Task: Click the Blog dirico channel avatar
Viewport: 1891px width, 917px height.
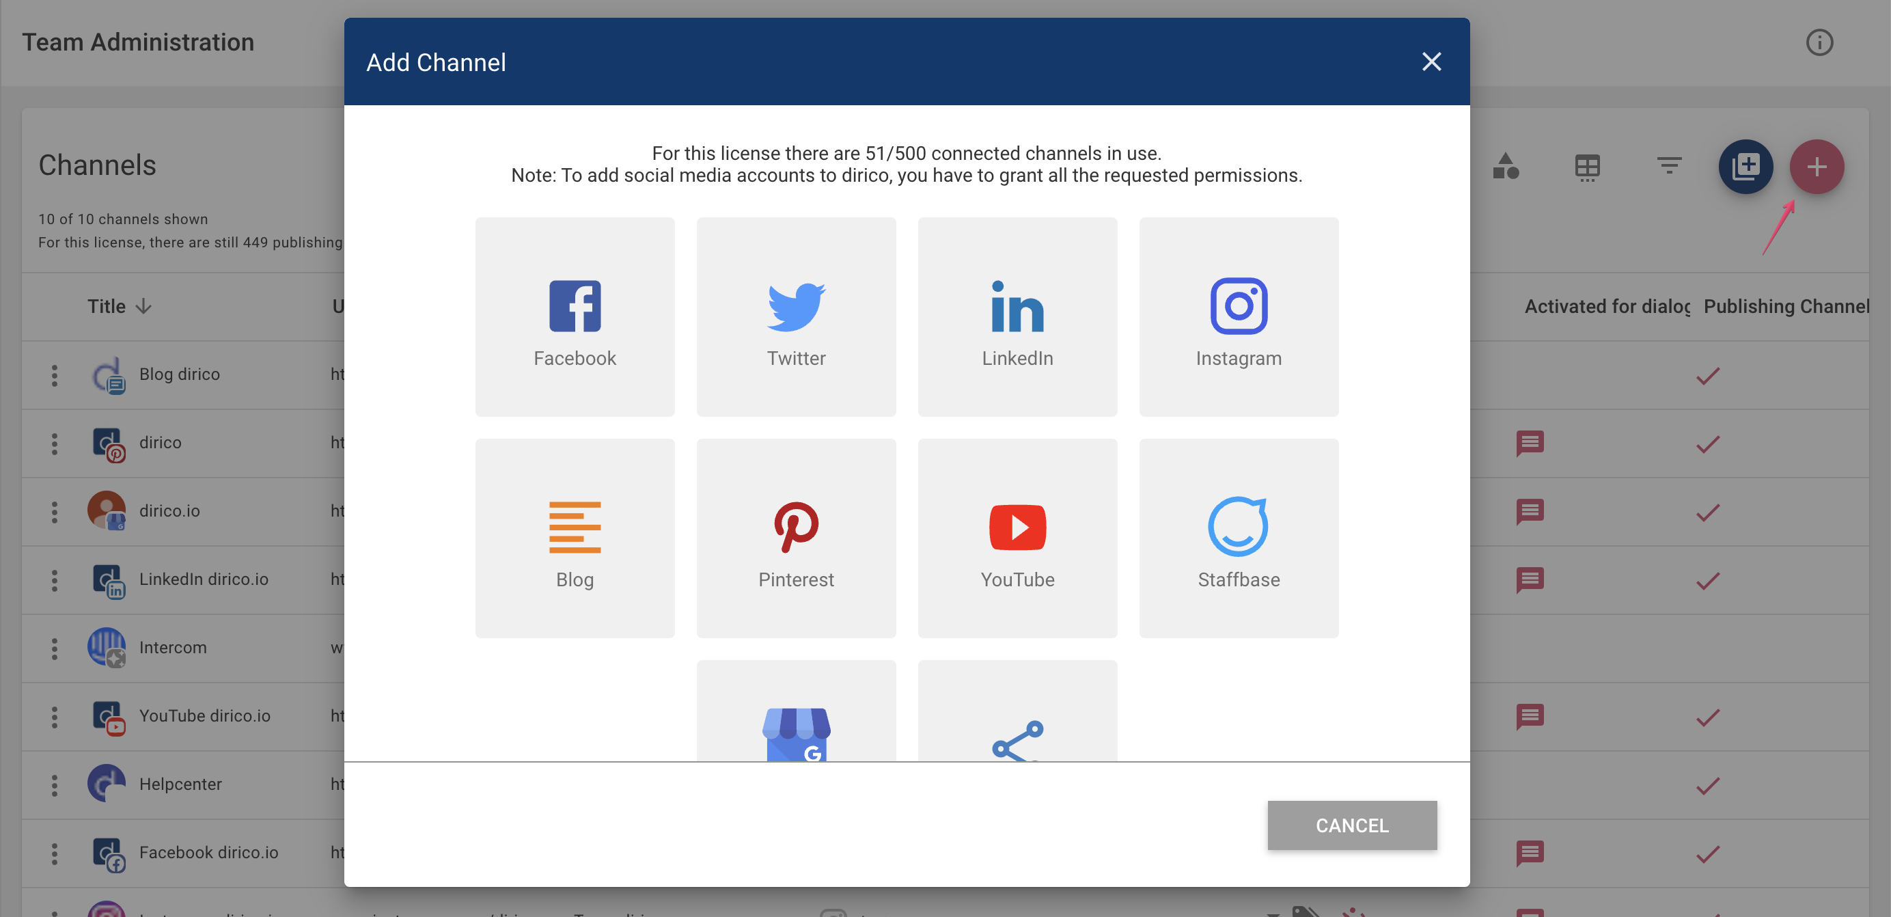Action: (x=107, y=375)
